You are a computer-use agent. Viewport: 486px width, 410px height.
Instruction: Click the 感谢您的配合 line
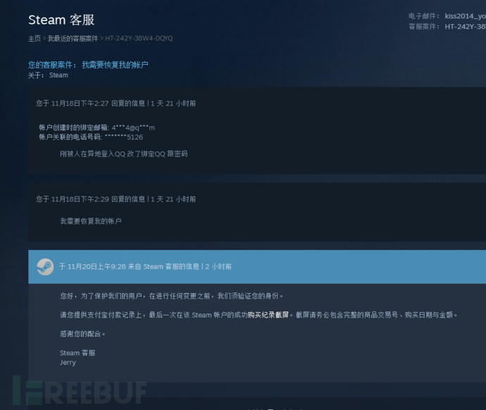[82, 334]
